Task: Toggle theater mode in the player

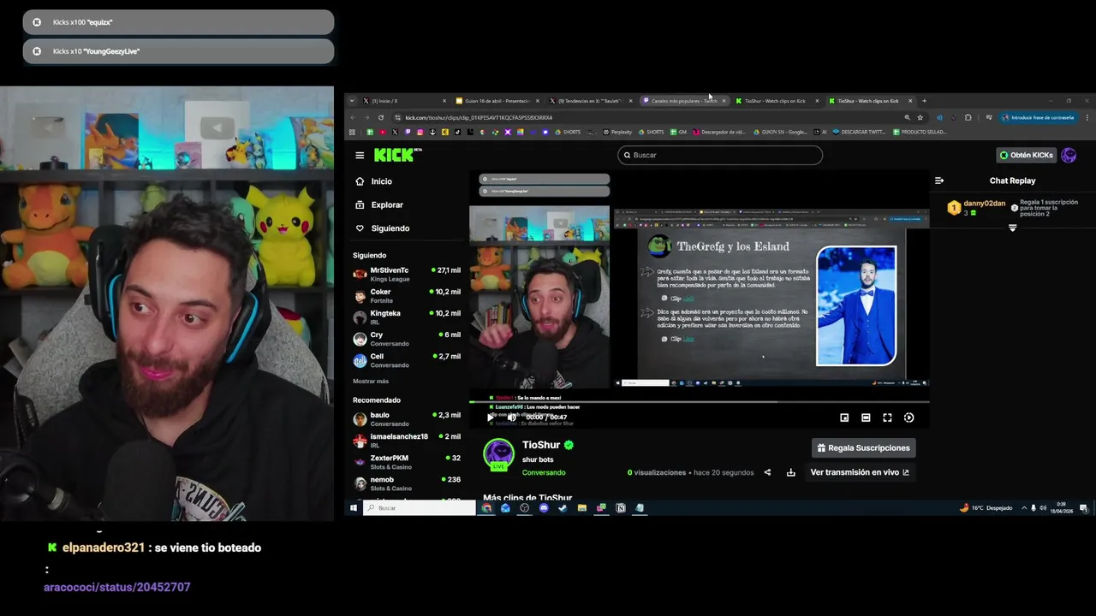Action: pyautogui.click(x=866, y=418)
